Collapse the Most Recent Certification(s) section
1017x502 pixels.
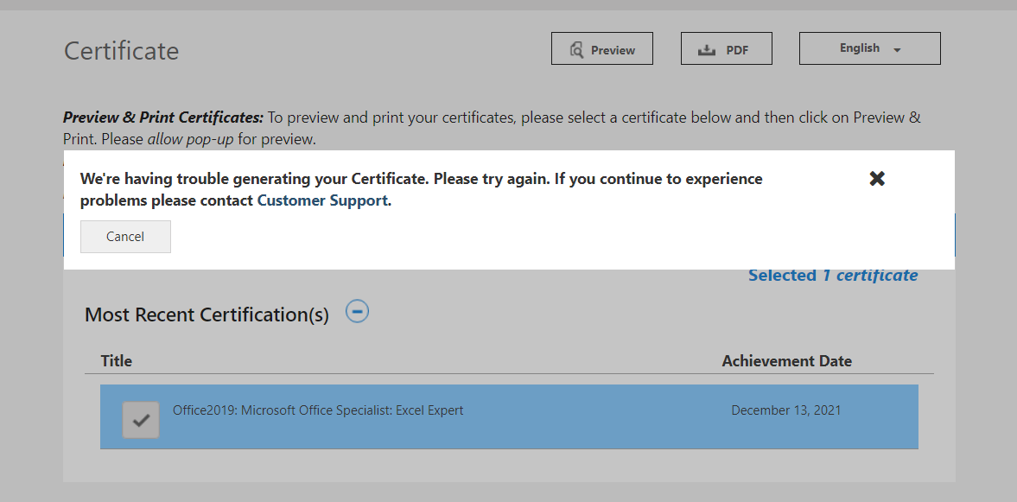pos(357,311)
